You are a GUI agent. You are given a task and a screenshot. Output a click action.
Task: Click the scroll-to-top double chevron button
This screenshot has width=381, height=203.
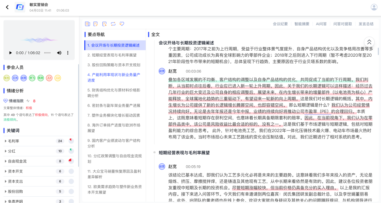point(369,42)
